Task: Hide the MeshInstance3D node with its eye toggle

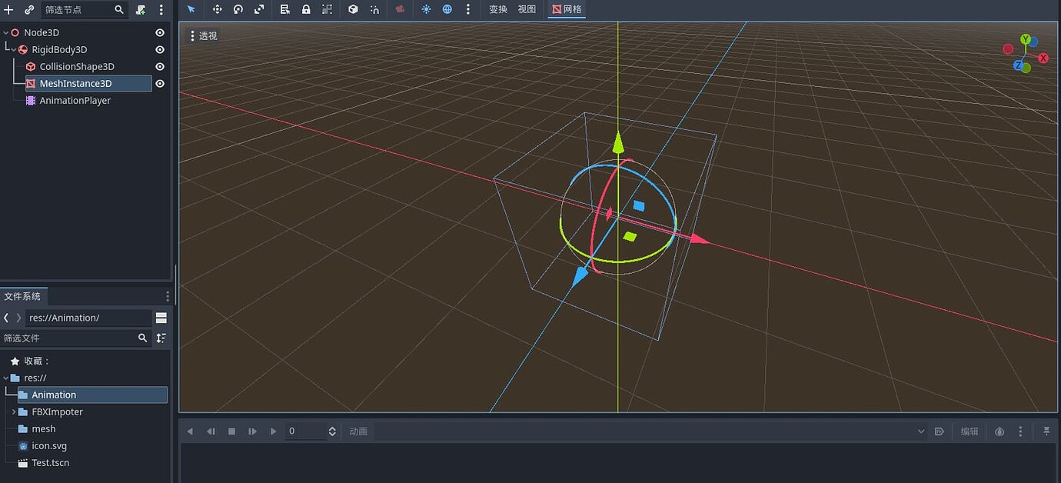Action: click(x=159, y=83)
